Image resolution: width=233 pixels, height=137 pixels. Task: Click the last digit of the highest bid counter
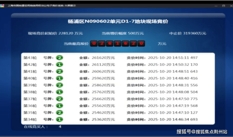pos(142,43)
